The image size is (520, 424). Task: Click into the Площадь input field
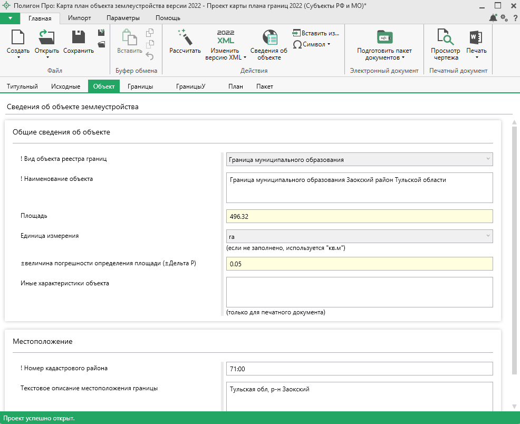click(359, 216)
